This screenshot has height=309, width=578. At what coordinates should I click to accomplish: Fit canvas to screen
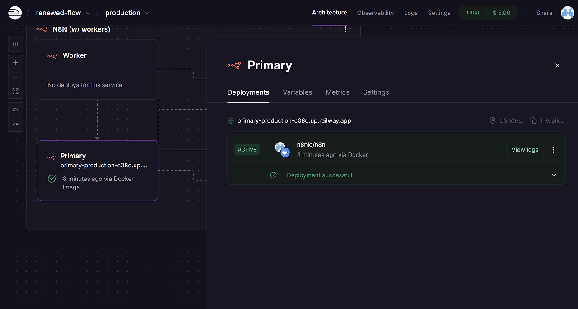[15, 92]
